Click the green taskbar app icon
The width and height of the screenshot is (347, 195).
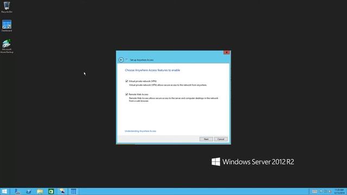(x=51, y=191)
